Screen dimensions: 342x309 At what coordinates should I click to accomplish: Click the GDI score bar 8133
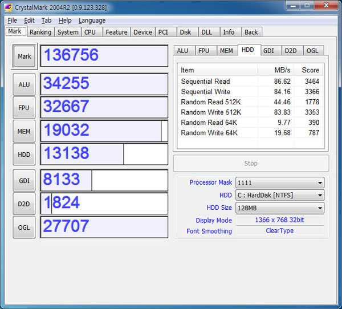pos(104,181)
